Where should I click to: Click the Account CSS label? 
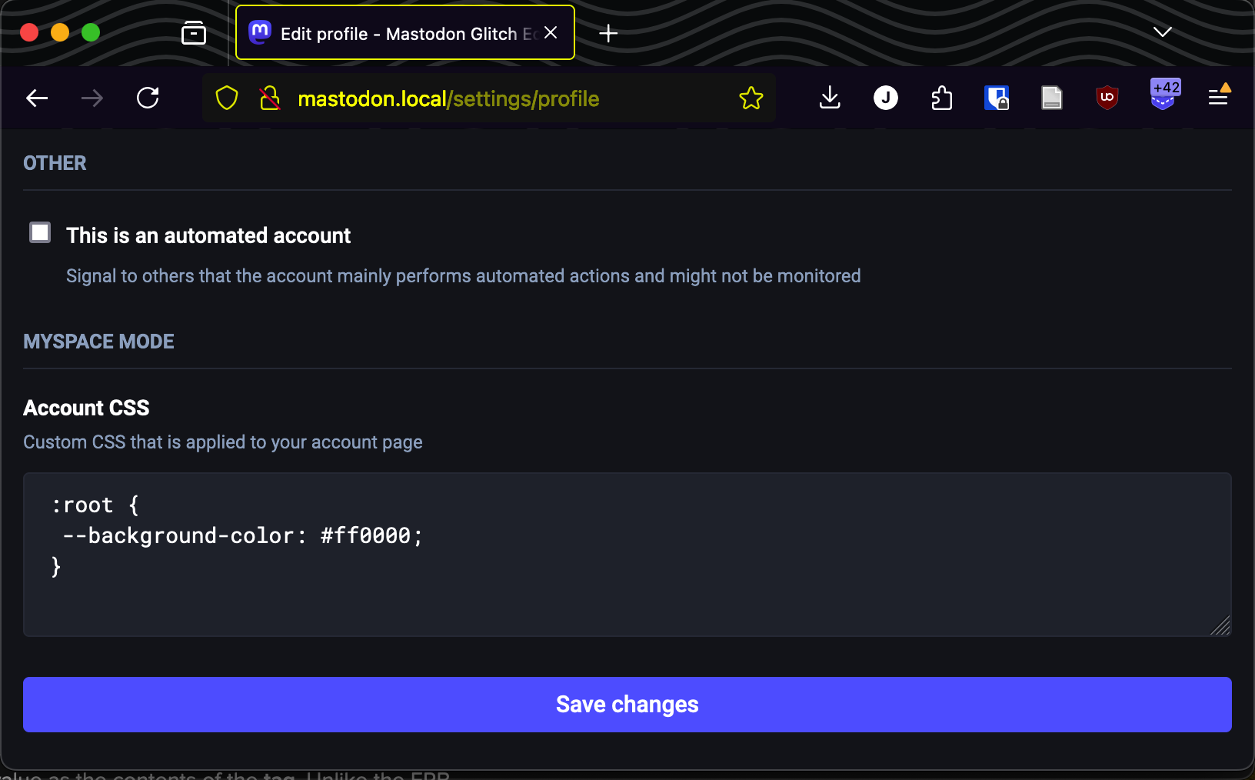tap(86, 408)
